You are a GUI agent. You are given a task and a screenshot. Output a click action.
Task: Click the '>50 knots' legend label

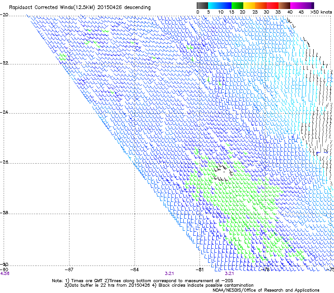click(321, 12)
